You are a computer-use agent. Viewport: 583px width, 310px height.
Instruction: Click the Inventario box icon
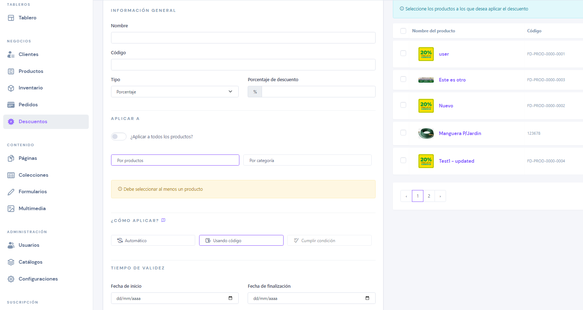point(11,88)
